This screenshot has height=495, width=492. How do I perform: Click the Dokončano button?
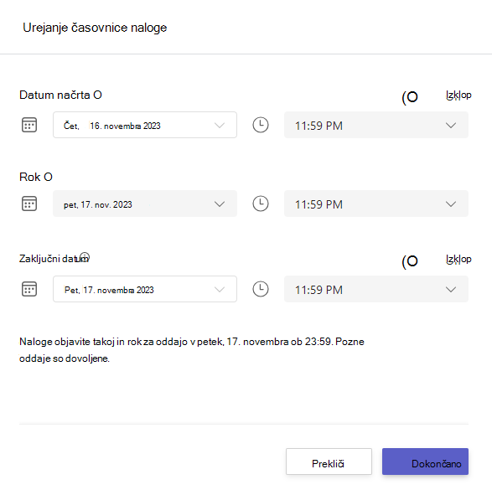pyautogui.click(x=425, y=461)
